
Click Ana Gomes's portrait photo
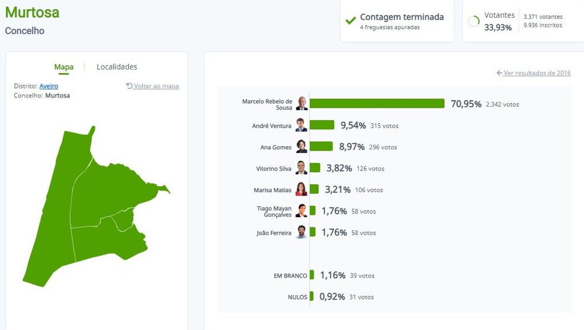click(301, 147)
